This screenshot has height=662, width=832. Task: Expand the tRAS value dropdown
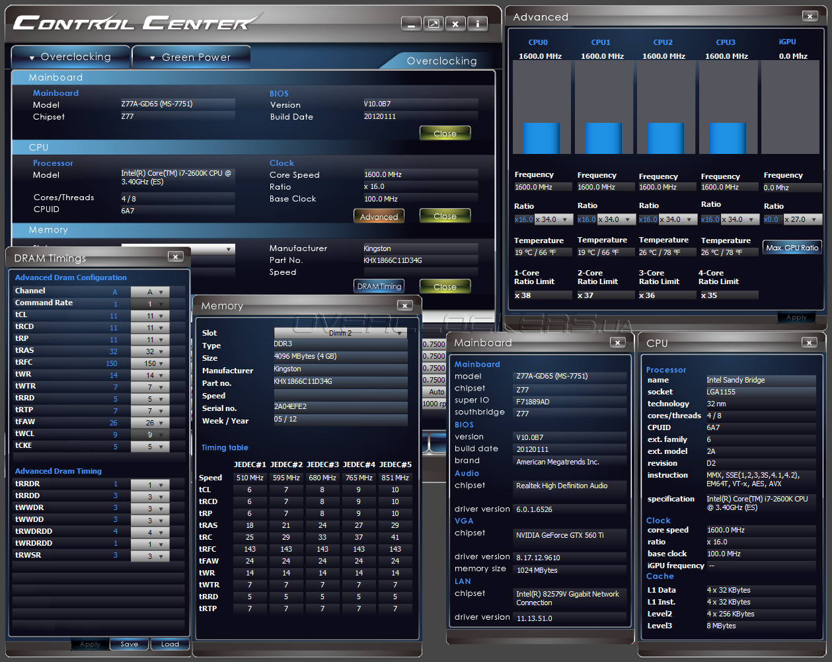coord(150,351)
